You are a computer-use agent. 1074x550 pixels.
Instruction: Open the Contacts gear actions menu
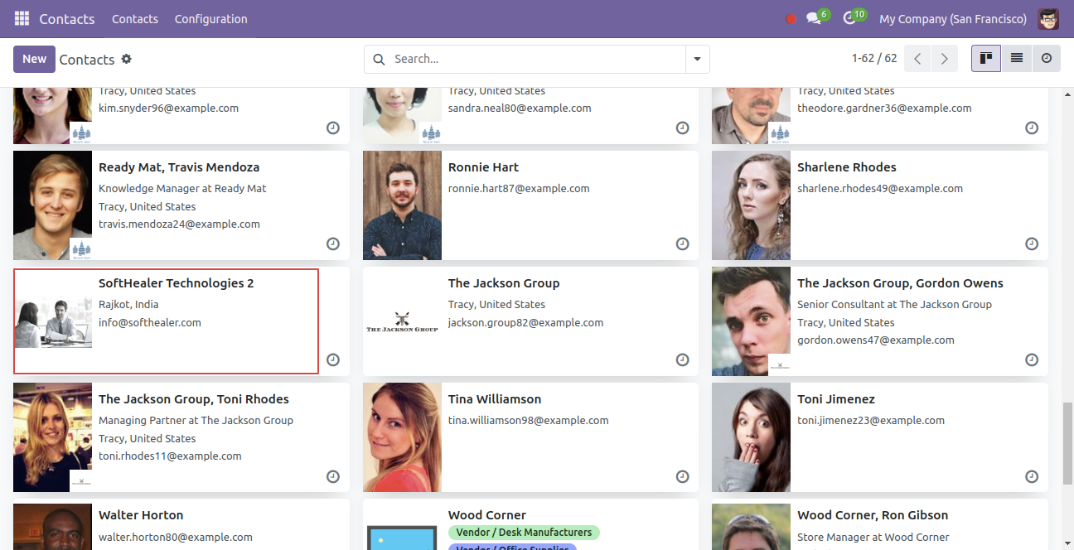click(x=127, y=59)
